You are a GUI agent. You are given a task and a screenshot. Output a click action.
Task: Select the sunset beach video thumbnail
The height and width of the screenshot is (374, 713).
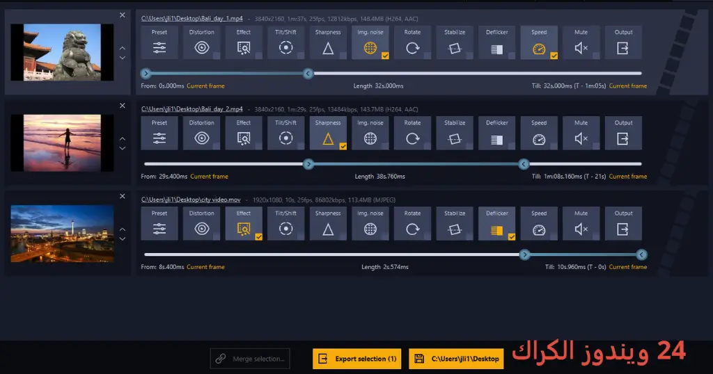(x=62, y=143)
